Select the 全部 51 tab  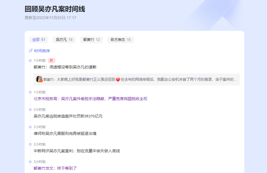tap(38, 40)
